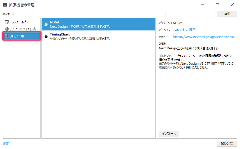Maximize the 拡張機能の管理 window
The height and width of the screenshot is (149, 240).
point(217,5)
